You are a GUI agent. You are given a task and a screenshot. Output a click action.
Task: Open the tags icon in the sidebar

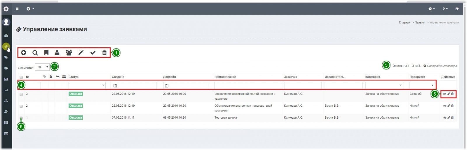click(x=6, y=58)
